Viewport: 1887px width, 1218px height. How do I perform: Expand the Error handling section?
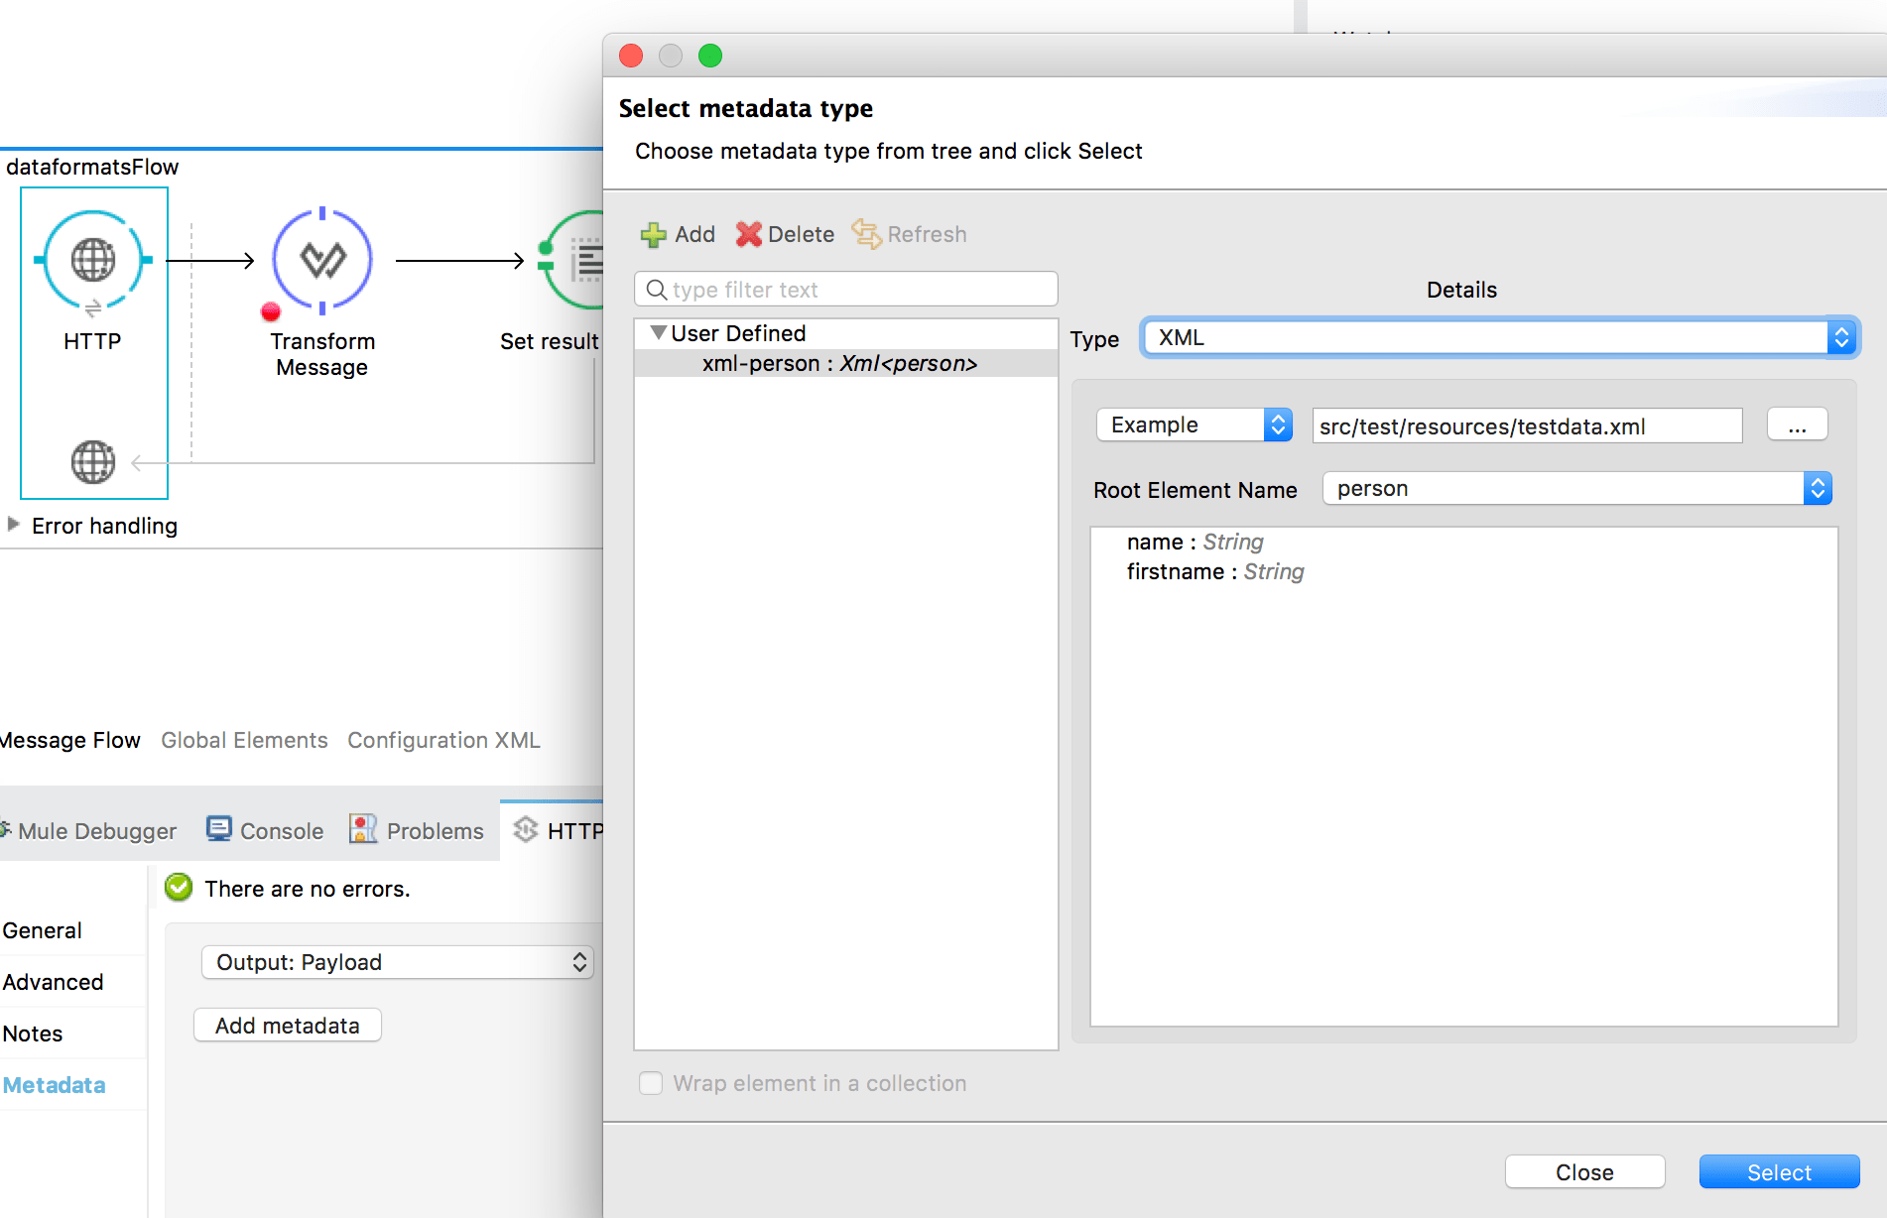pyautogui.click(x=14, y=525)
